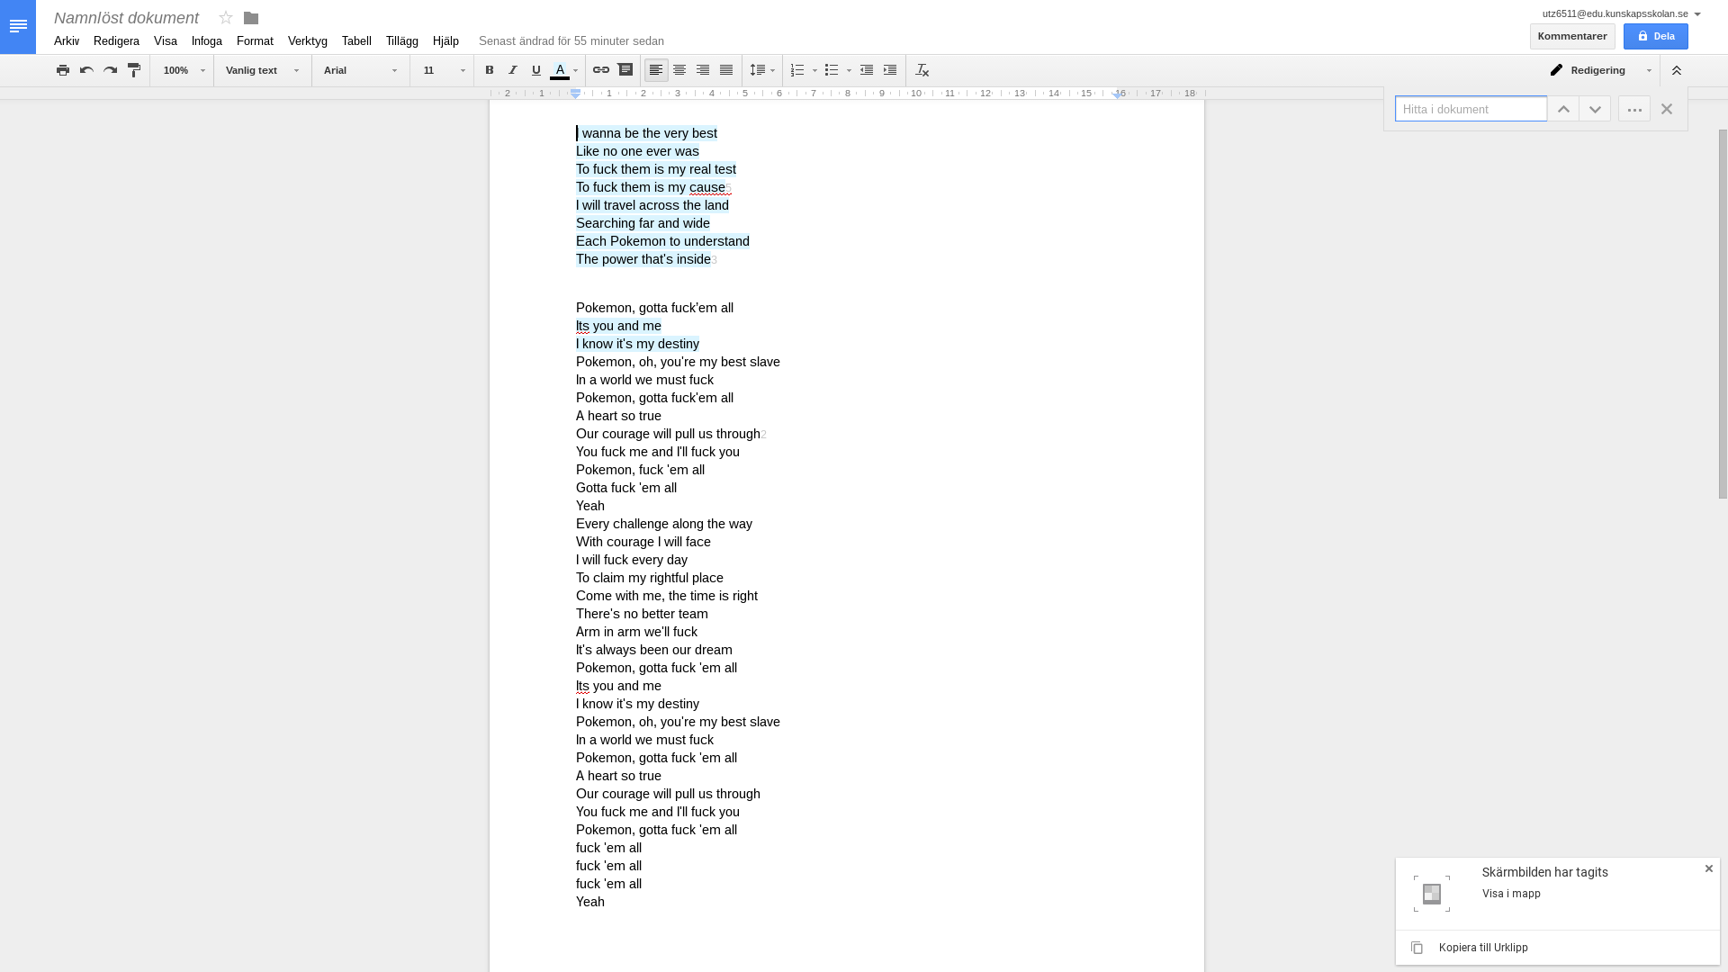Image resolution: width=1728 pixels, height=972 pixels.
Task: Decrease the paragraph indent
Action: click(867, 70)
